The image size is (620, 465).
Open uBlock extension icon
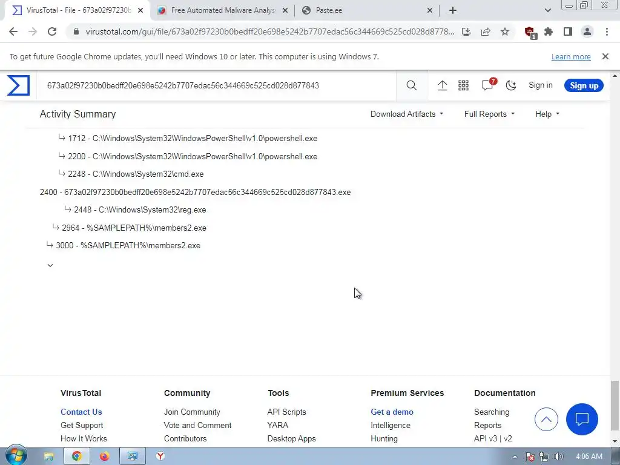[530, 33]
